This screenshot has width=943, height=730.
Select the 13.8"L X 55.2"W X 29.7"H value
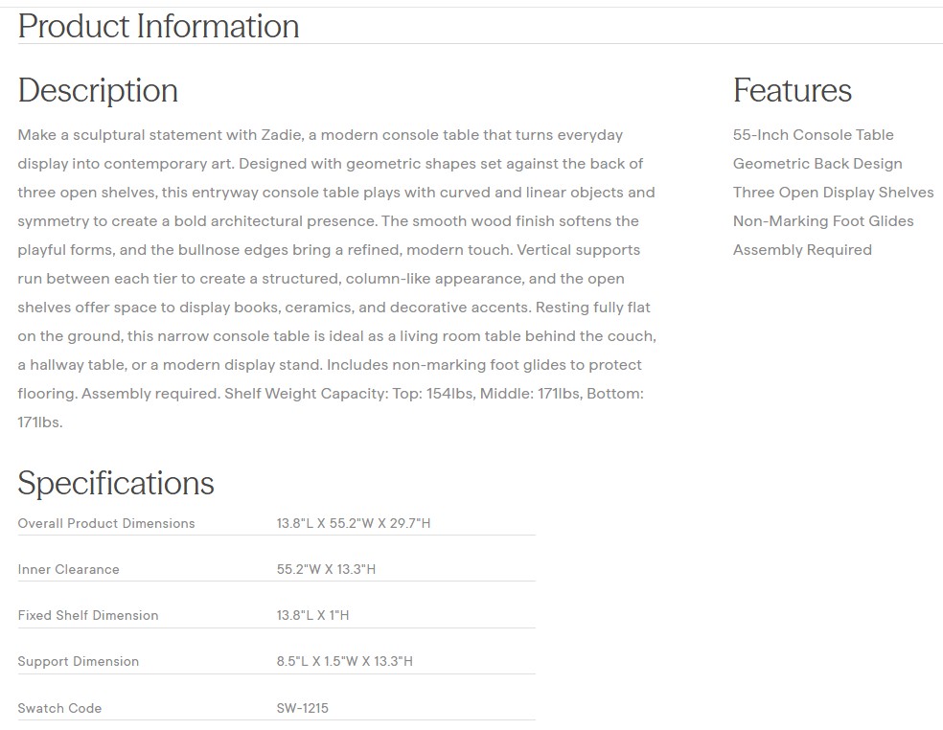coord(354,523)
